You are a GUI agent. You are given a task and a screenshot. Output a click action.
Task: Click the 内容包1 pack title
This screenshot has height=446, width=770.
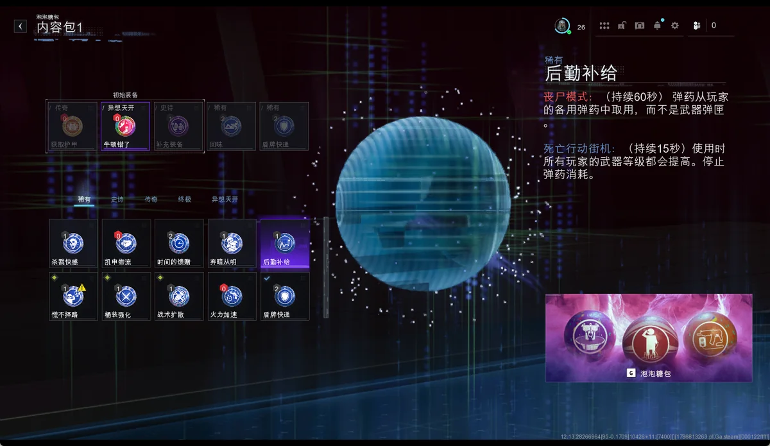click(60, 28)
